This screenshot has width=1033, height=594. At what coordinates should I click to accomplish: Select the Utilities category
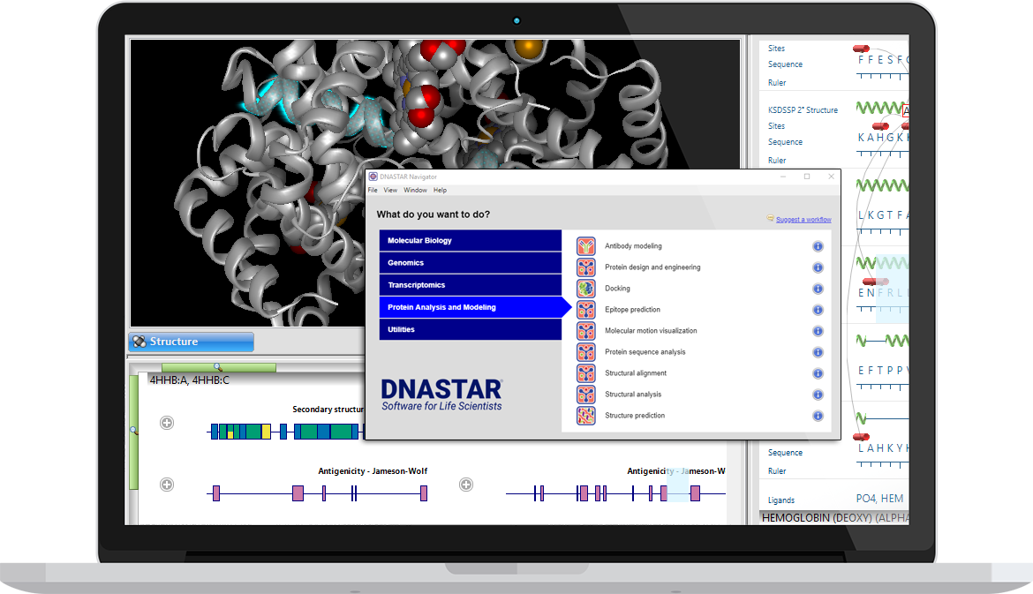(471, 330)
